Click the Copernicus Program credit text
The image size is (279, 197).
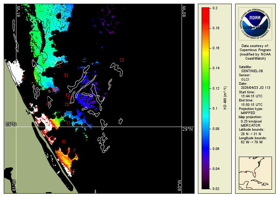(255, 50)
